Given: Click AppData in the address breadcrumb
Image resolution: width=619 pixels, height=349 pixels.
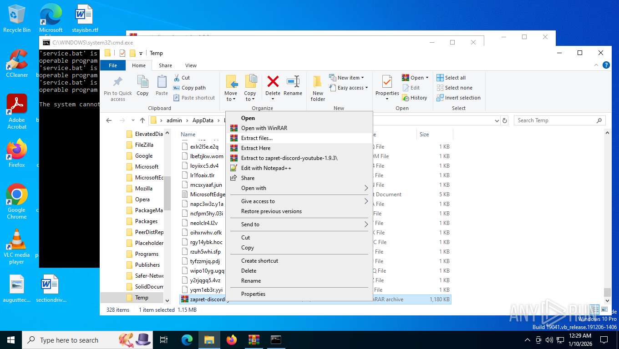Looking at the screenshot, I should 203,120.
